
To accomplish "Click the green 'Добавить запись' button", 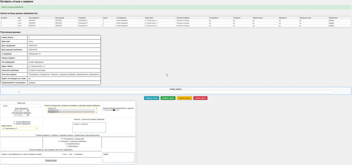I will click(x=168, y=98).
